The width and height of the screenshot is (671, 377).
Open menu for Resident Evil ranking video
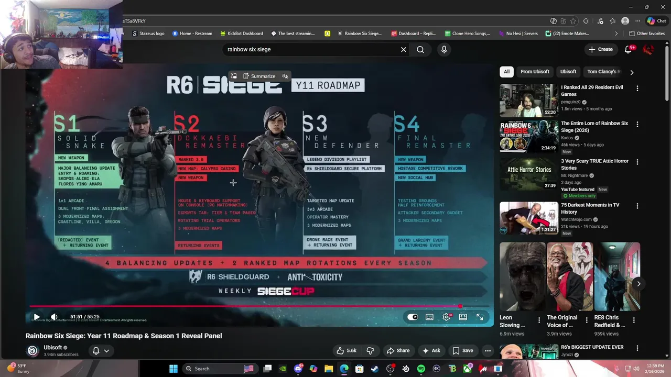[637, 88]
